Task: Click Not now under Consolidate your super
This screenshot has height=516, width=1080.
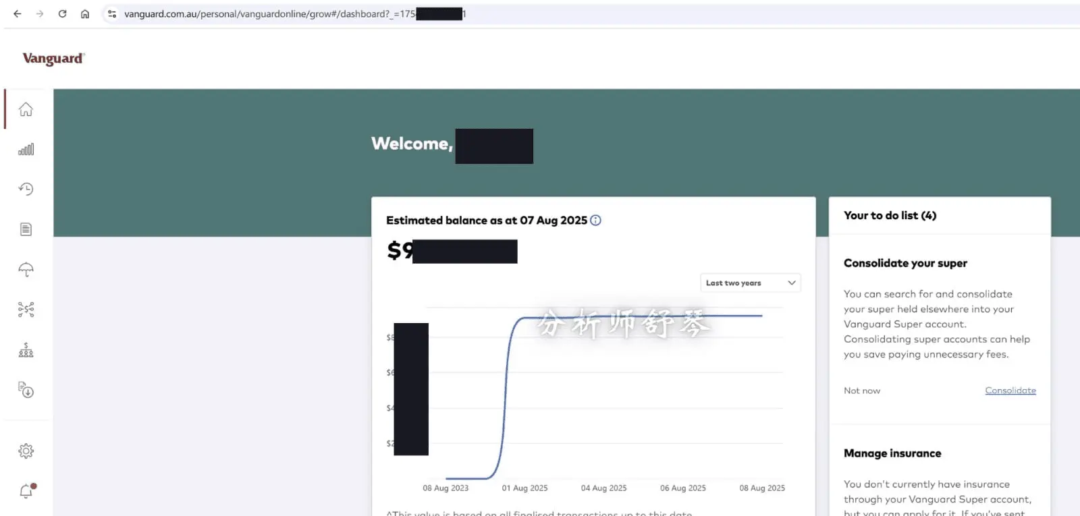Action: pos(862,391)
